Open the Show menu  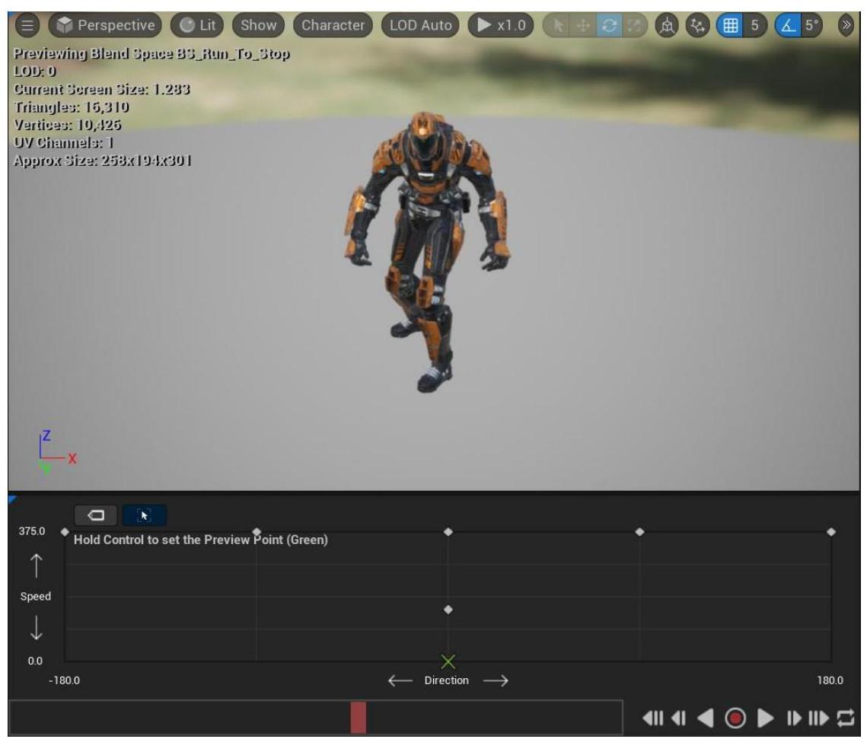pos(259,24)
